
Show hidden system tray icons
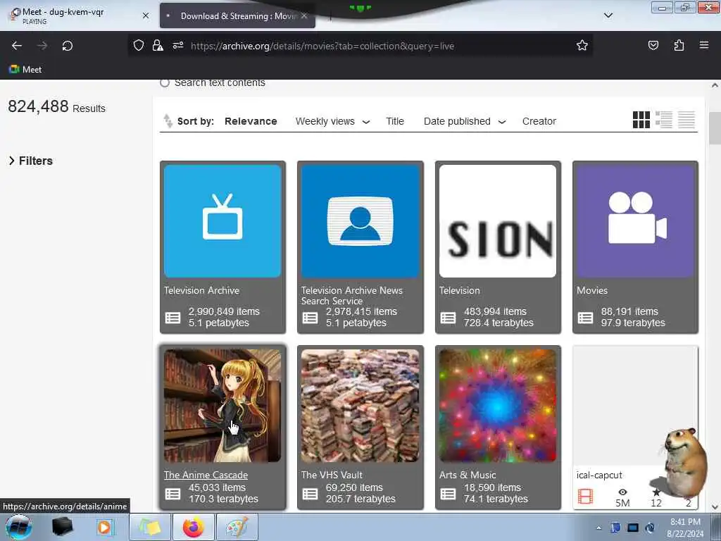tap(598, 528)
